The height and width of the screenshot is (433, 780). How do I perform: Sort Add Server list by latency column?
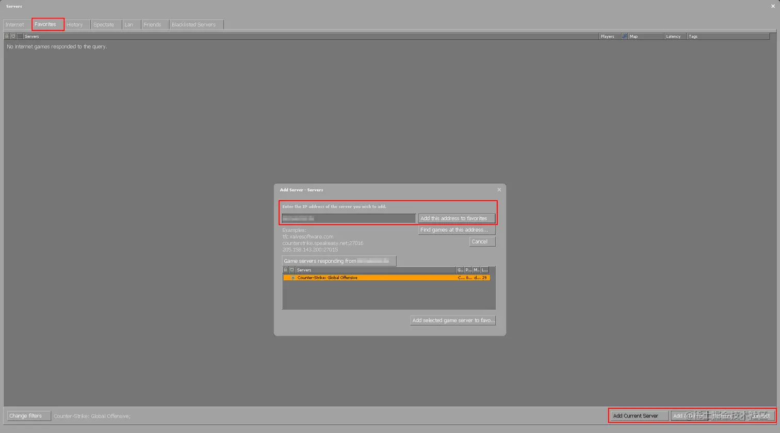pos(484,270)
